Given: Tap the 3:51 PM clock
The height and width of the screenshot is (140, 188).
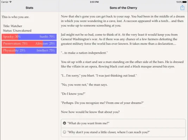Looking at the screenshot, I should tap(94, 2).
